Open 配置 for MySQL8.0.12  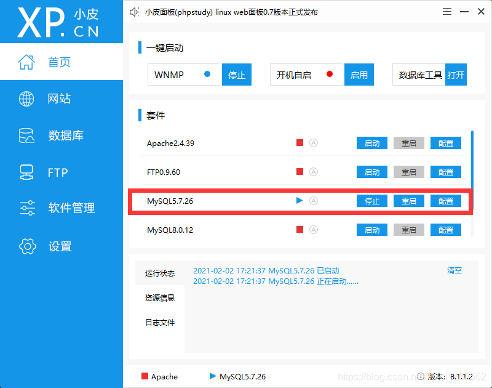click(x=446, y=230)
